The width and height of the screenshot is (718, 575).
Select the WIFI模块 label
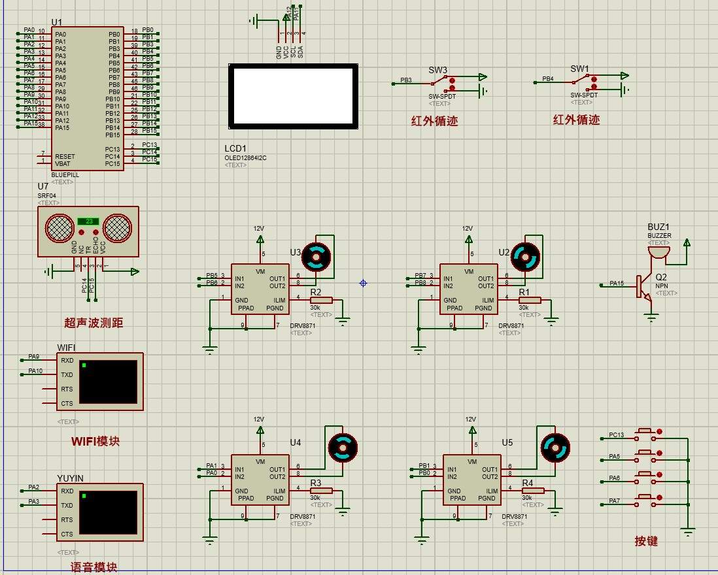(x=95, y=442)
